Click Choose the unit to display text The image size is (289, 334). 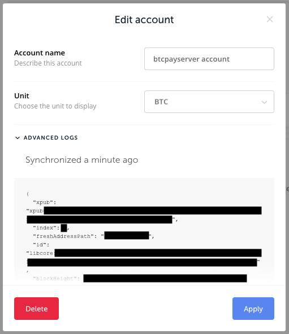click(55, 106)
